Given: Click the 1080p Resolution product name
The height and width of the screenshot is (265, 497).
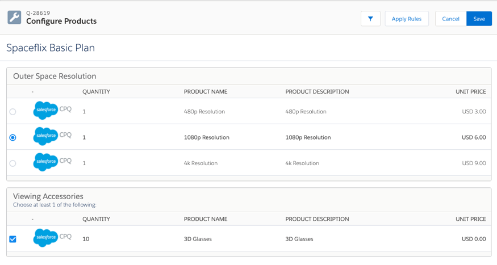Looking at the screenshot, I should click(x=206, y=137).
